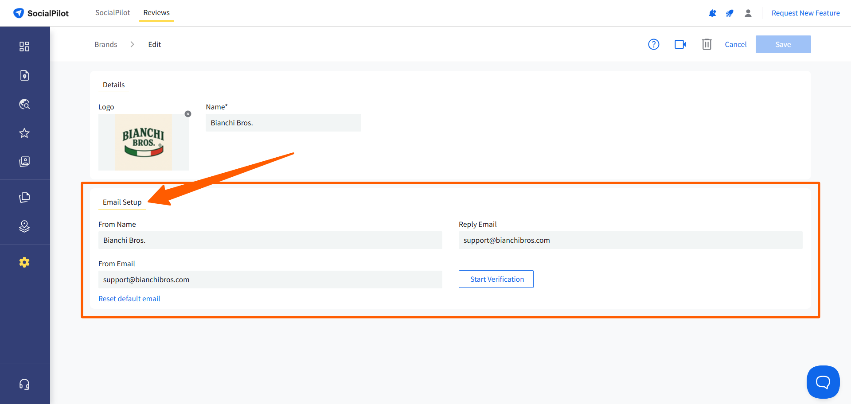Click the trash delete brand icon
The width and height of the screenshot is (851, 404).
707,44
